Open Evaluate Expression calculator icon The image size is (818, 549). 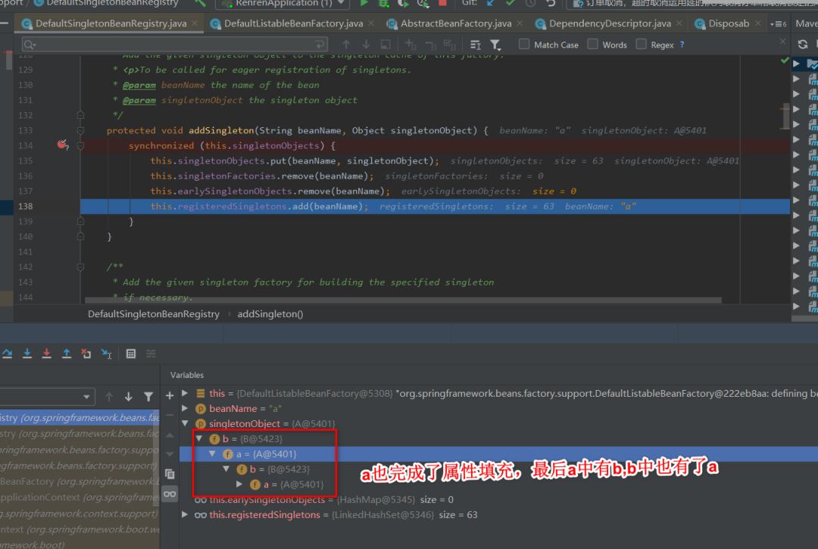131,354
